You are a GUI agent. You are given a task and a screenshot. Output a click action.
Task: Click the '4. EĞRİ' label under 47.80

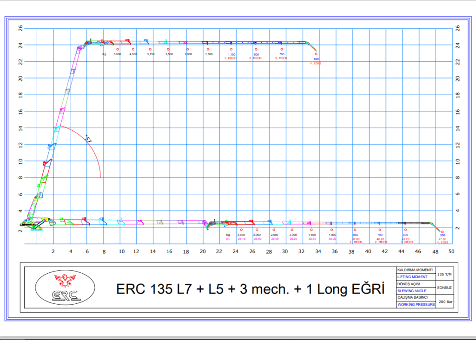[x=443, y=243]
